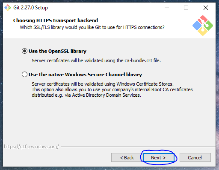Close the Git 2.27.0 Setup window
This screenshot has height=170, width=219.
[x=206, y=8]
